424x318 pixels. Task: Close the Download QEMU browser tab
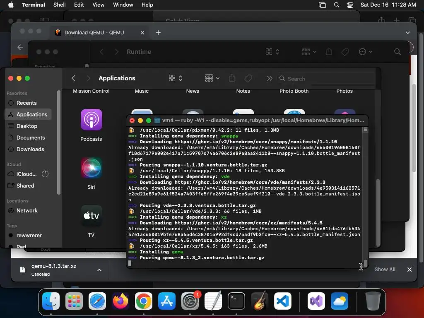[x=142, y=33]
